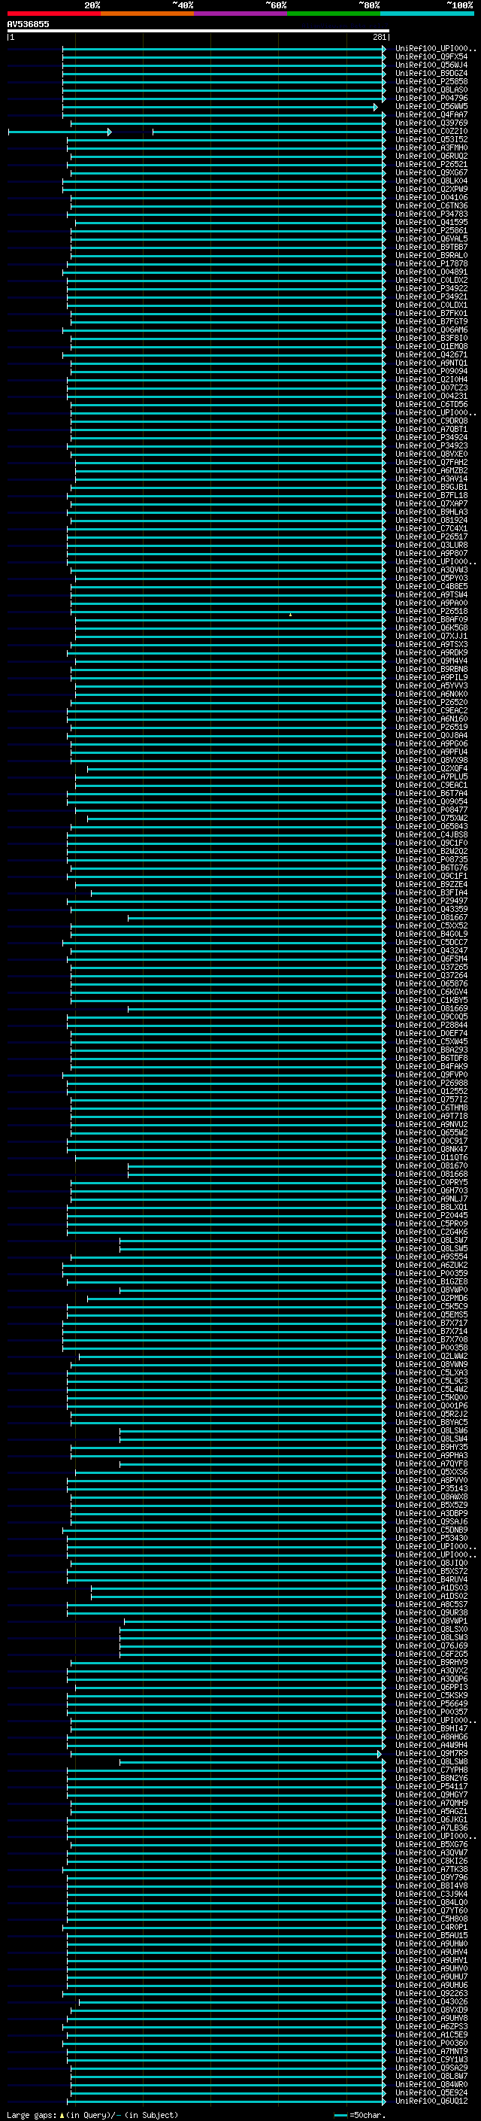Screen dimensions: 481x2121
Task: Select the UniRef100_P34924 label
Action: click(x=431, y=438)
